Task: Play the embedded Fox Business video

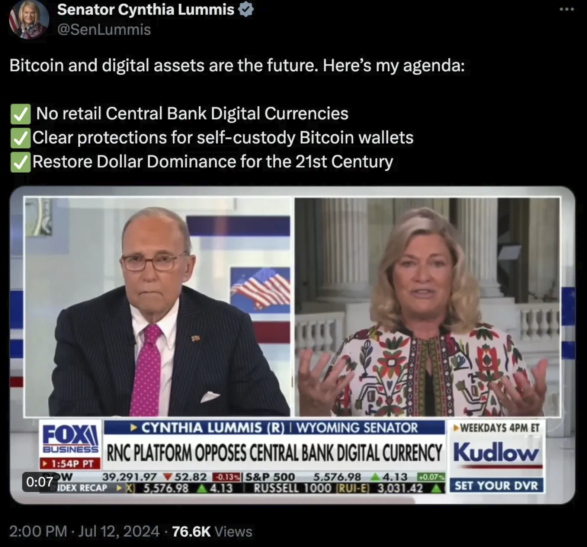Action: [292, 345]
